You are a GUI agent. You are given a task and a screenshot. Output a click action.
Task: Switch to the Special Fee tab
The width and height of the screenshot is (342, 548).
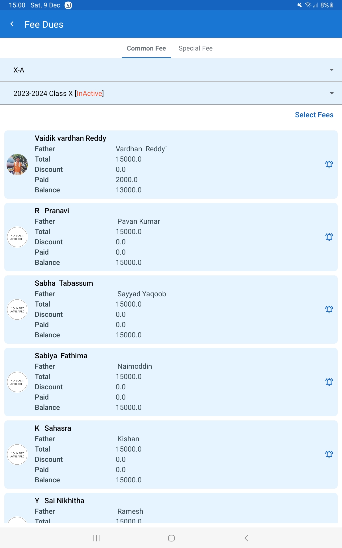[196, 48]
